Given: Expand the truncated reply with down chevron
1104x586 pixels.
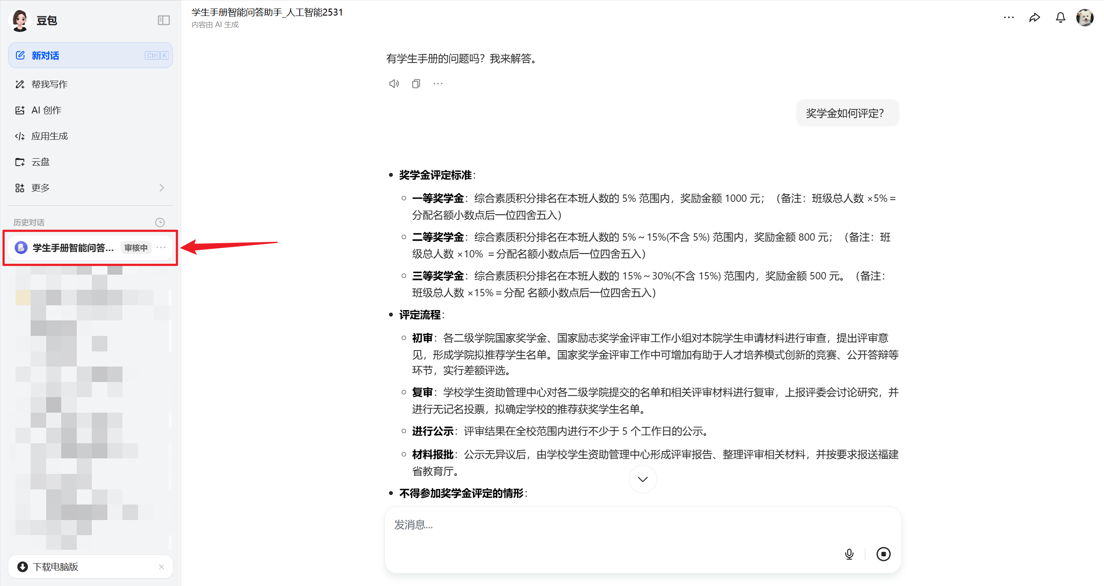Looking at the screenshot, I should (642, 479).
